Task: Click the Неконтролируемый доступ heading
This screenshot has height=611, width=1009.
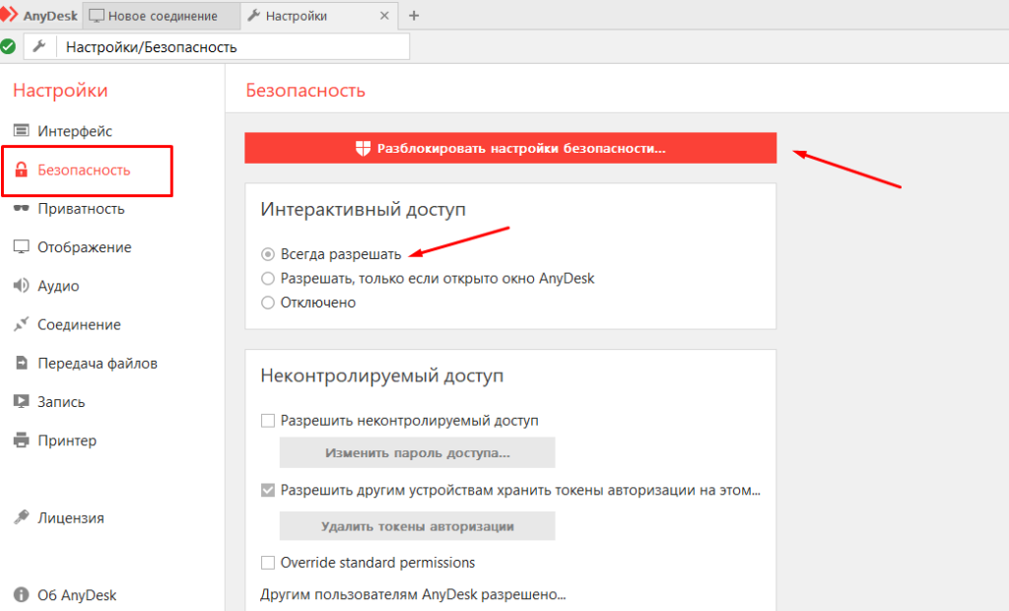Action: pos(381,375)
